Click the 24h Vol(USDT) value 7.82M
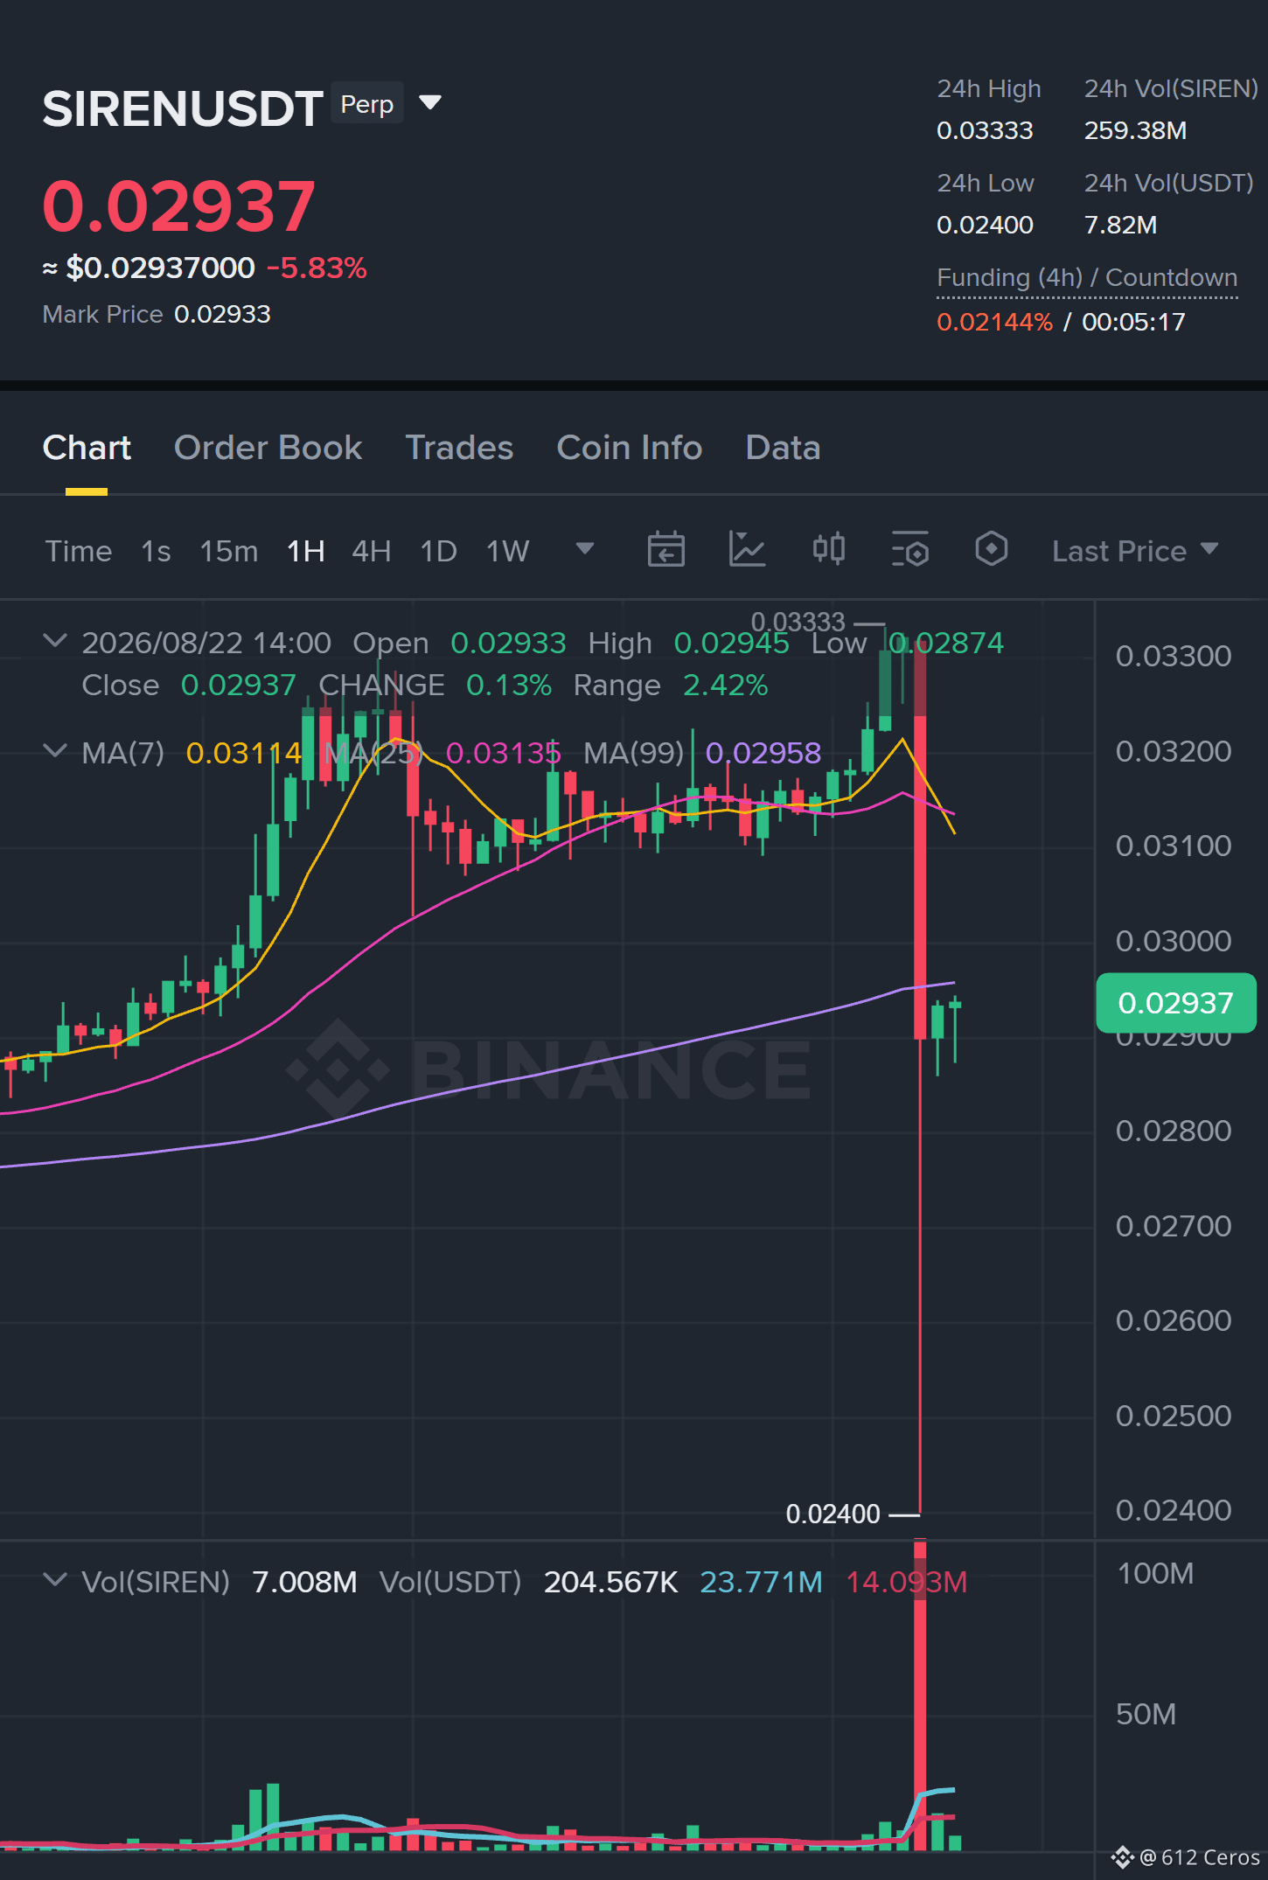 click(x=1120, y=225)
